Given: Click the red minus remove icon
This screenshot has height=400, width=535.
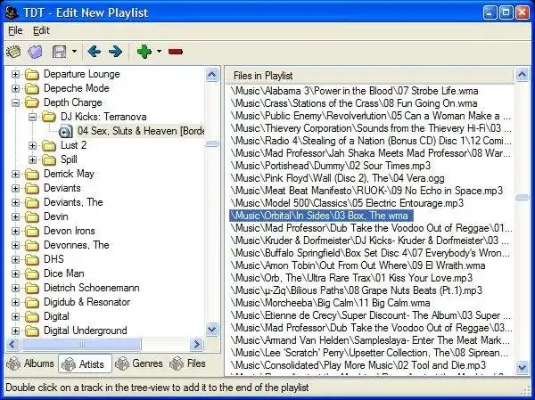Looking at the screenshot, I should pos(176,52).
